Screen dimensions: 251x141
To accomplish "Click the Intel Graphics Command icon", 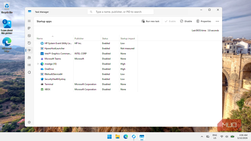I will point(42,53).
